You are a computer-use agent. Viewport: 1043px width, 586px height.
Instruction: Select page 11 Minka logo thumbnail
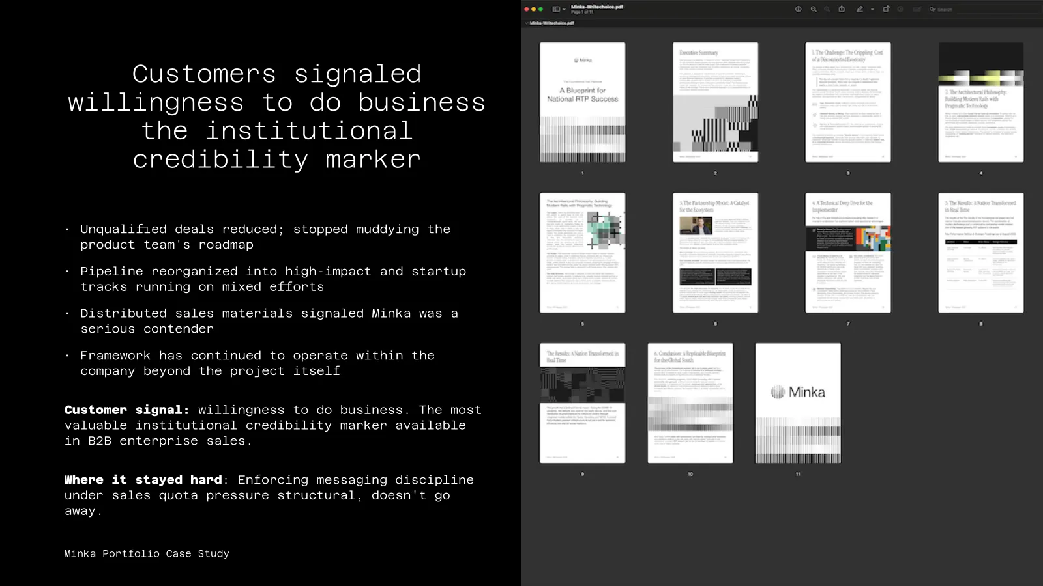point(798,403)
